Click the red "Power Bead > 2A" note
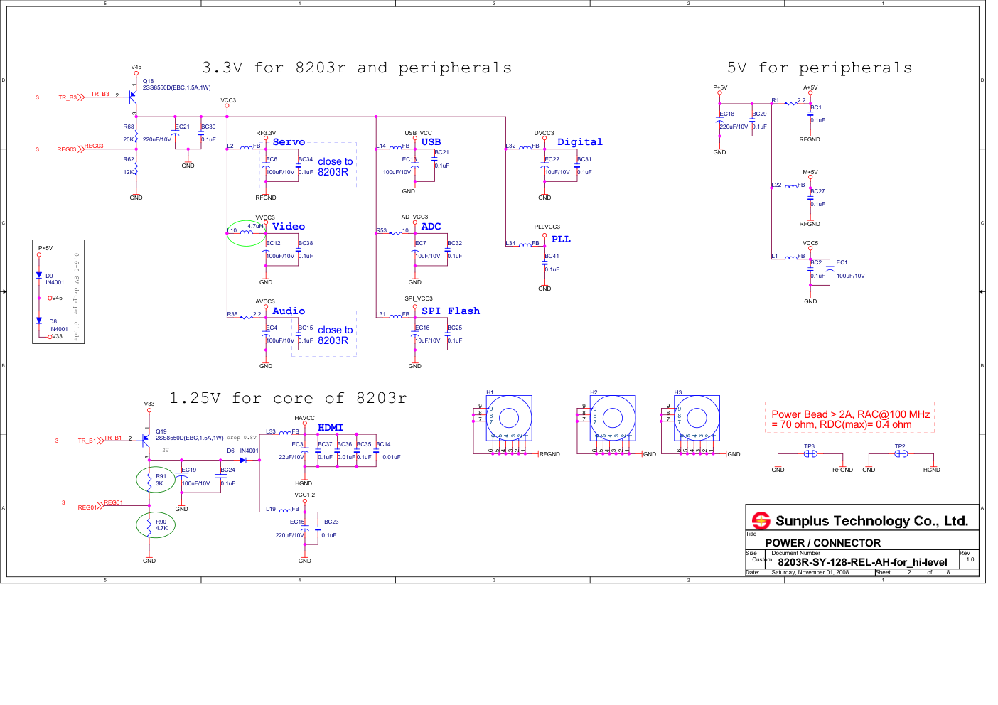 pyautogui.click(x=850, y=419)
